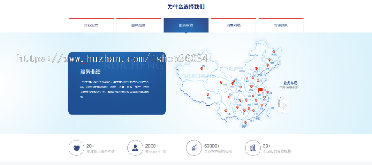Select the map pin for 四川
This screenshot has width=372, height=165.
tap(229, 97)
